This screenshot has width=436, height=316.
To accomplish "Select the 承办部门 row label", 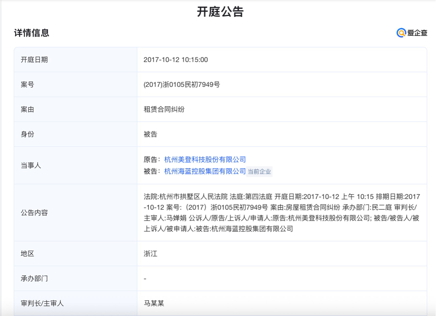I will coord(34,279).
